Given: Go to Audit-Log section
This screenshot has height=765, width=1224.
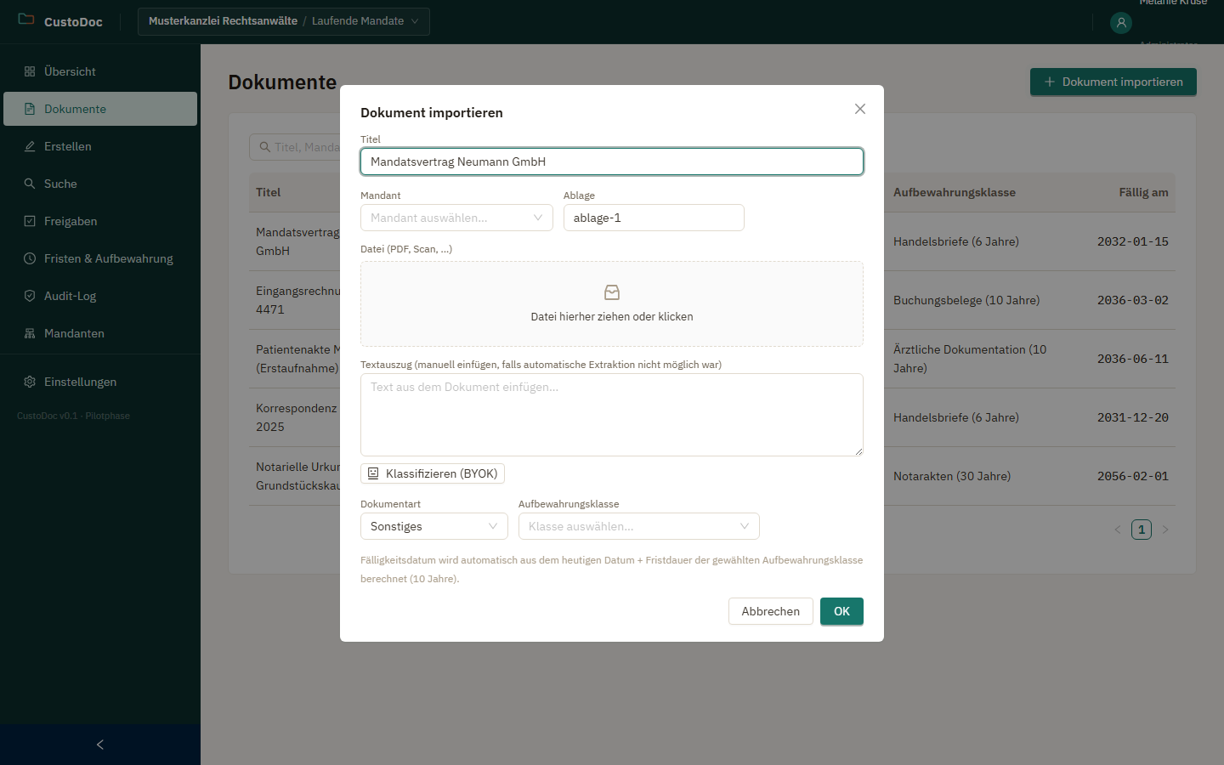Looking at the screenshot, I should pyautogui.click(x=100, y=296).
